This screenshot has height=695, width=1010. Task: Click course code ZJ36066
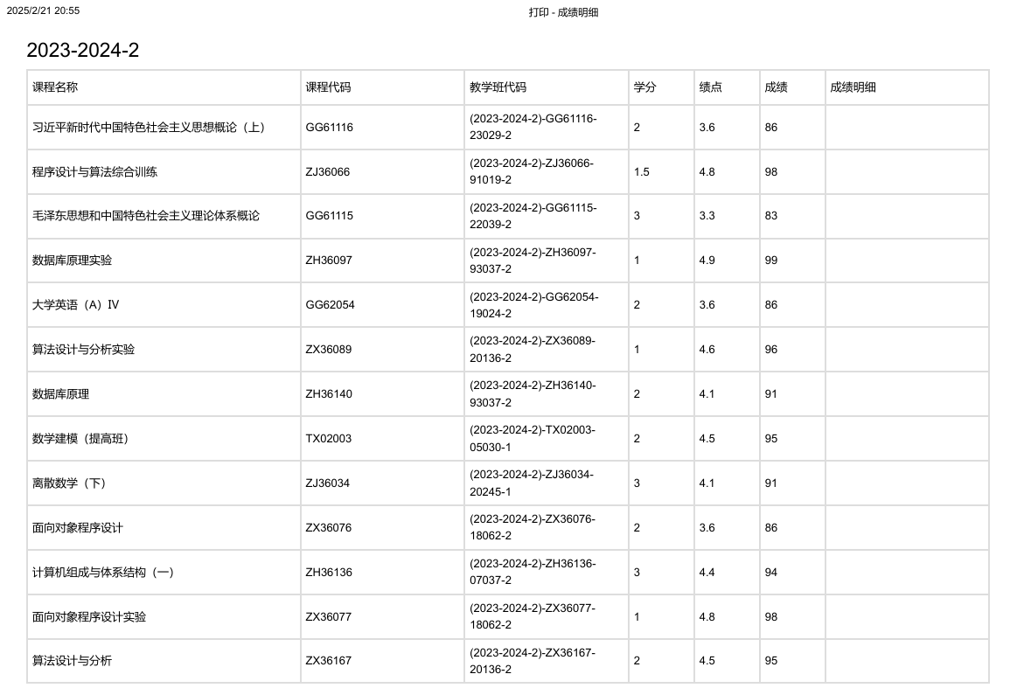327,172
